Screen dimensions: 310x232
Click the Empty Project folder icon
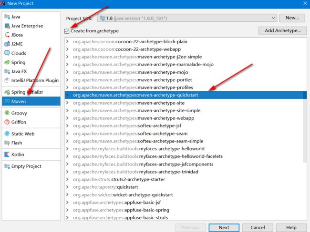7,166
